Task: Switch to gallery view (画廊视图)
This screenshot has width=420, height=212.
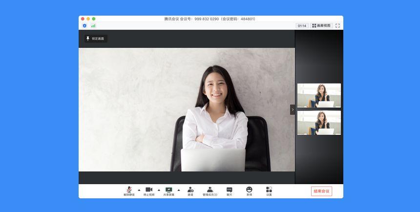Action: tap(321, 26)
